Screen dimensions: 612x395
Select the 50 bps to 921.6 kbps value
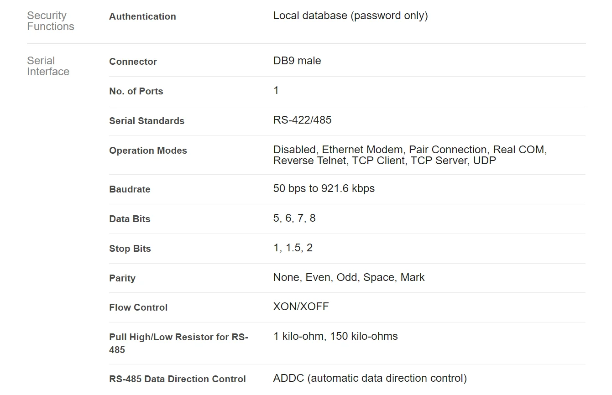click(324, 188)
